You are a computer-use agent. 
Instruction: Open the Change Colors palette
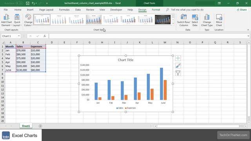click(x=28, y=20)
